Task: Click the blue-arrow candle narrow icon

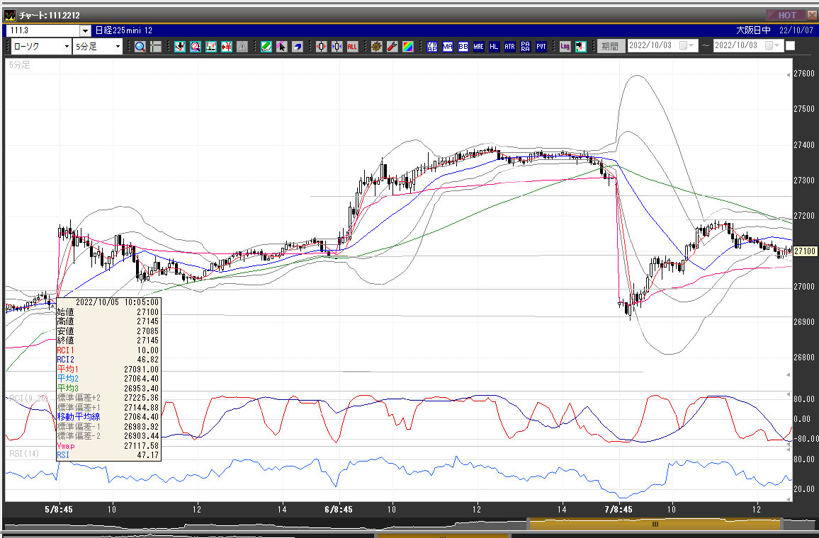Action: pos(337,47)
